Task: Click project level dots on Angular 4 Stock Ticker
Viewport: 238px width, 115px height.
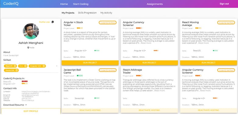Action: [80, 28]
